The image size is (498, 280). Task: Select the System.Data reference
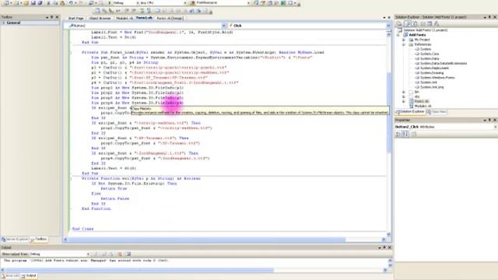pyautogui.click(x=430, y=59)
